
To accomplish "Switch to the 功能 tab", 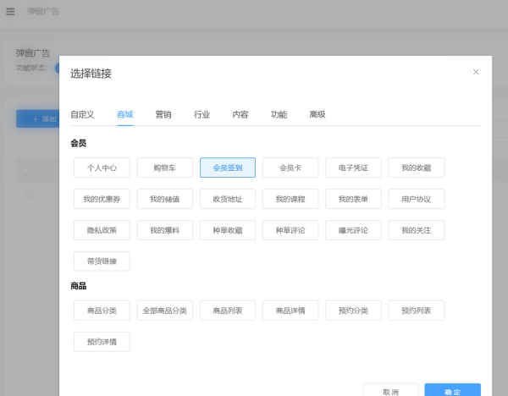I will (x=279, y=114).
